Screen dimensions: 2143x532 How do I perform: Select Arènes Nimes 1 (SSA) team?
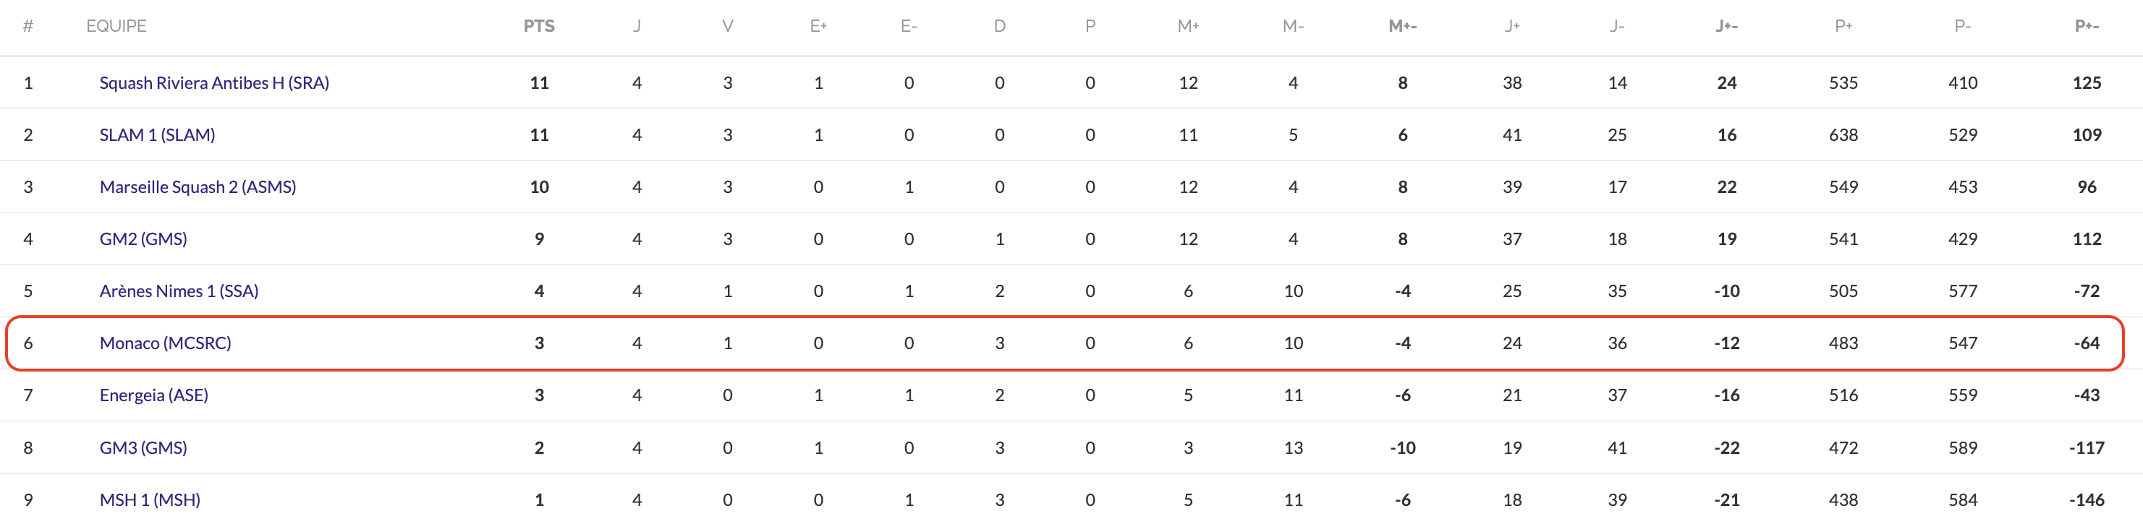179,291
